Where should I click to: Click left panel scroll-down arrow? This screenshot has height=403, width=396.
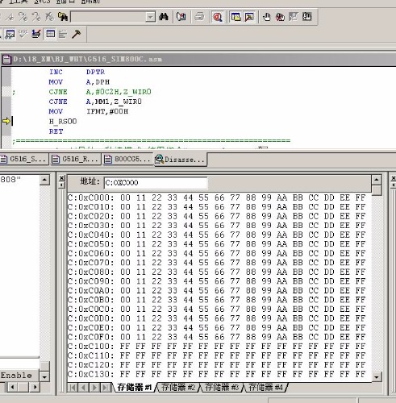point(44,376)
